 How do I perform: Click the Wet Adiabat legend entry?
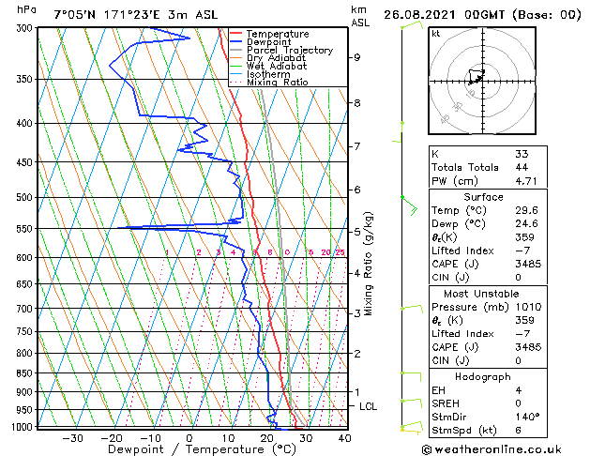268,66
